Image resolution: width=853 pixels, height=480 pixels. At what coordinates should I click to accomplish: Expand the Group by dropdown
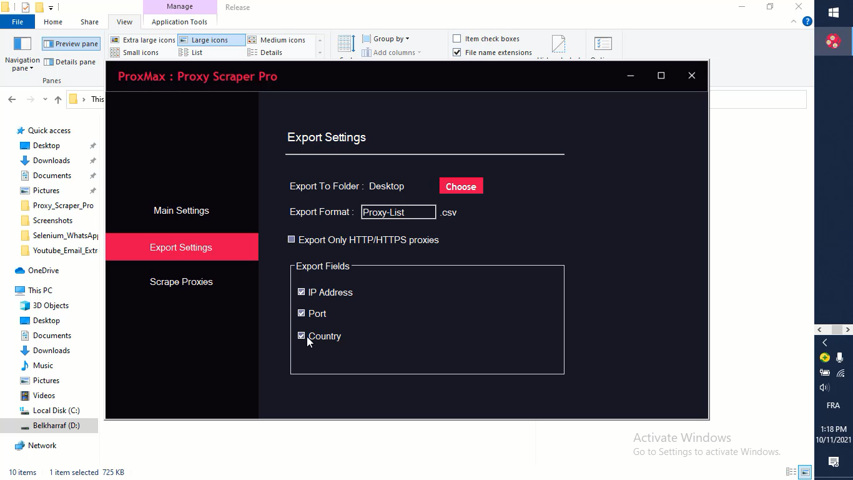pos(386,39)
